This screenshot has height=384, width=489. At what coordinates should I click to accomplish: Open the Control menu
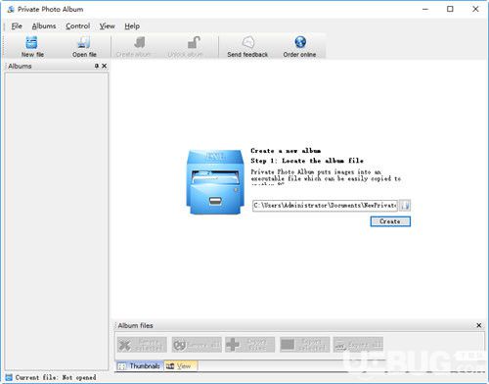pyautogui.click(x=78, y=26)
